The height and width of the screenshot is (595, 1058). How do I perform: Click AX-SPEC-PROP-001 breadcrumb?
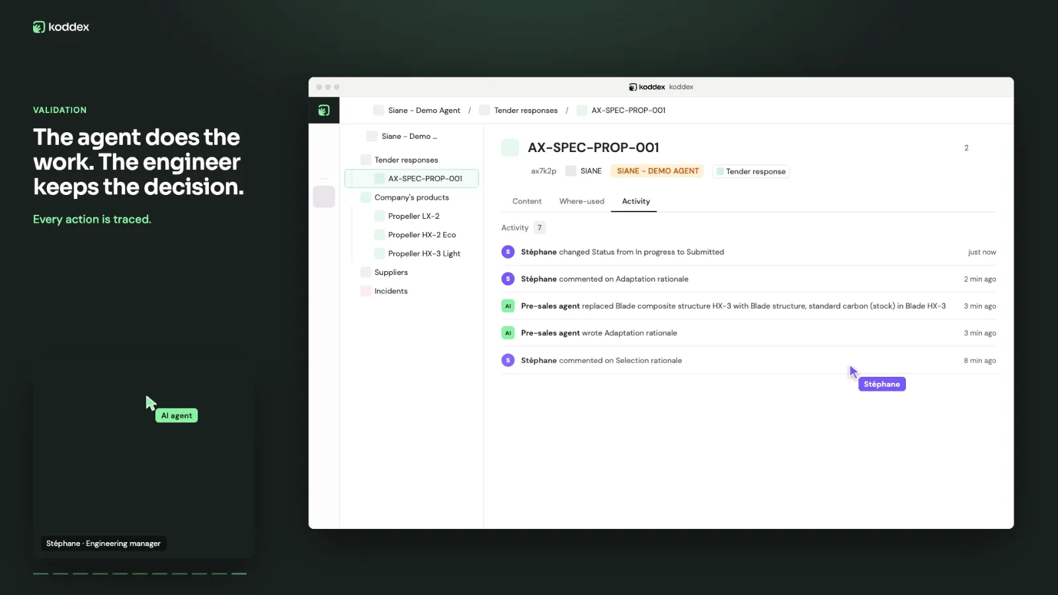coord(628,110)
